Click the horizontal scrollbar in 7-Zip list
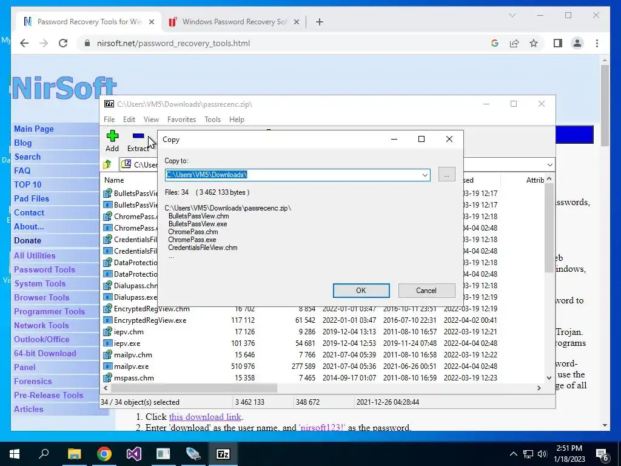 (x=194, y=388)
